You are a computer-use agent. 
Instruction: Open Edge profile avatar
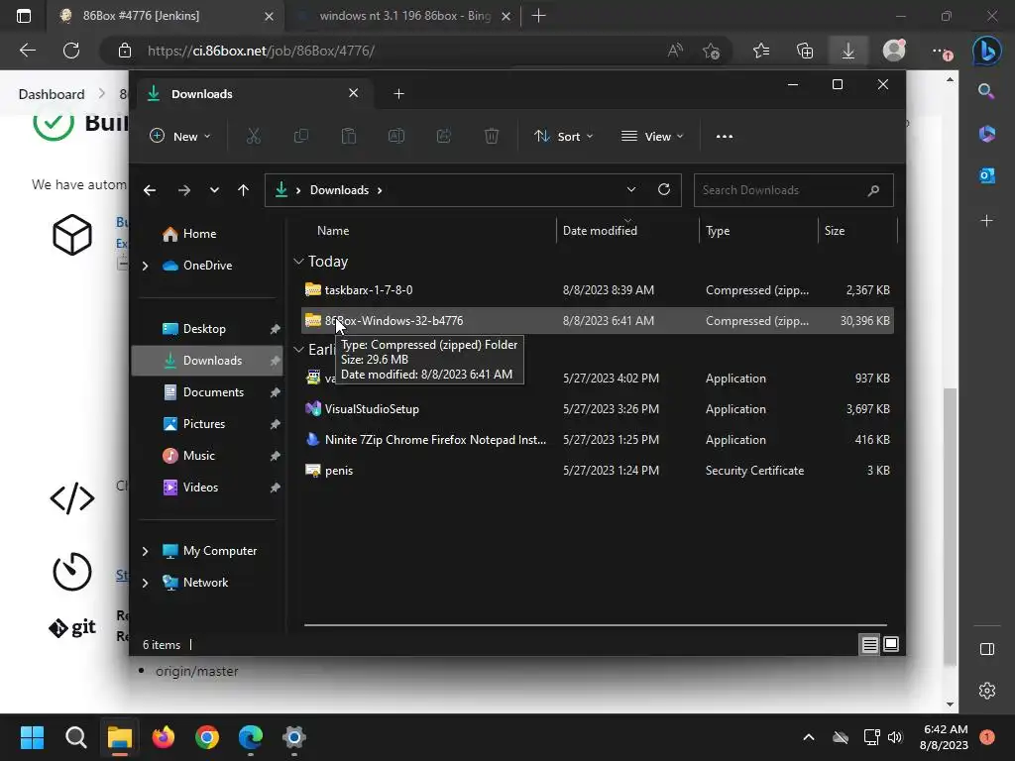pos(894,51)
